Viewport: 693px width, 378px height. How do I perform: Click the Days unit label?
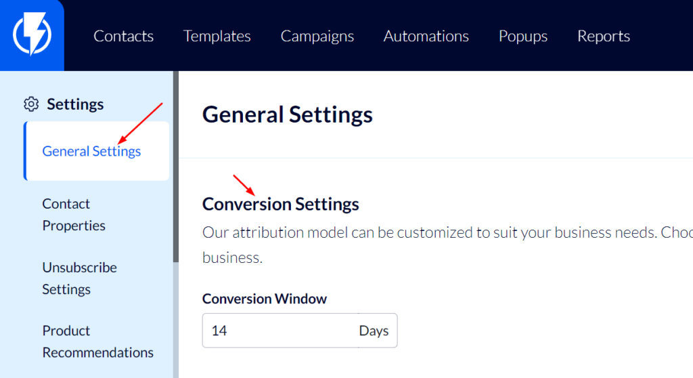(x=374, y=331)
